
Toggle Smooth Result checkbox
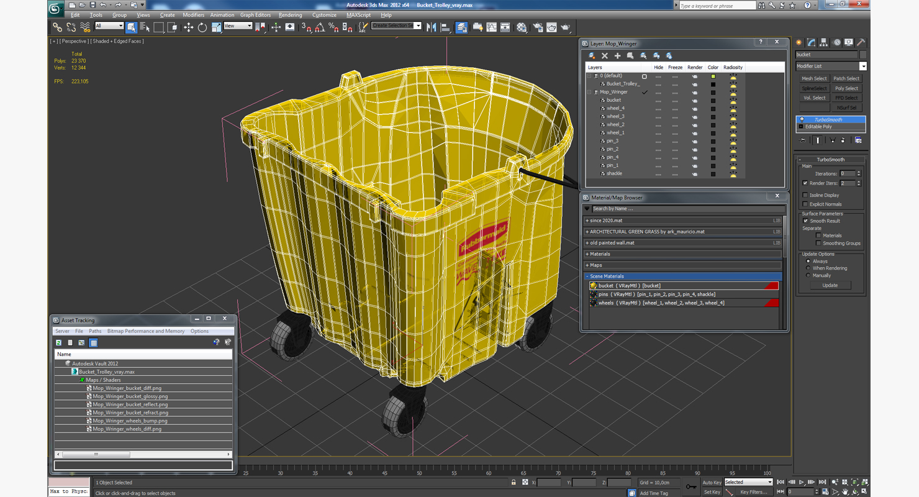(805, 221)
